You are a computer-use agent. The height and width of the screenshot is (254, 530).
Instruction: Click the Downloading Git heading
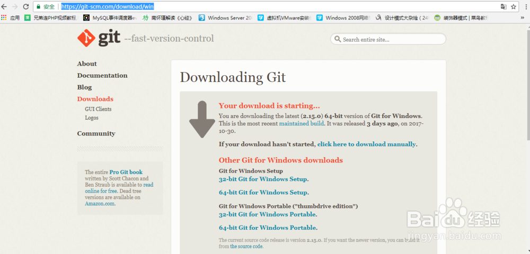point(233,77)
